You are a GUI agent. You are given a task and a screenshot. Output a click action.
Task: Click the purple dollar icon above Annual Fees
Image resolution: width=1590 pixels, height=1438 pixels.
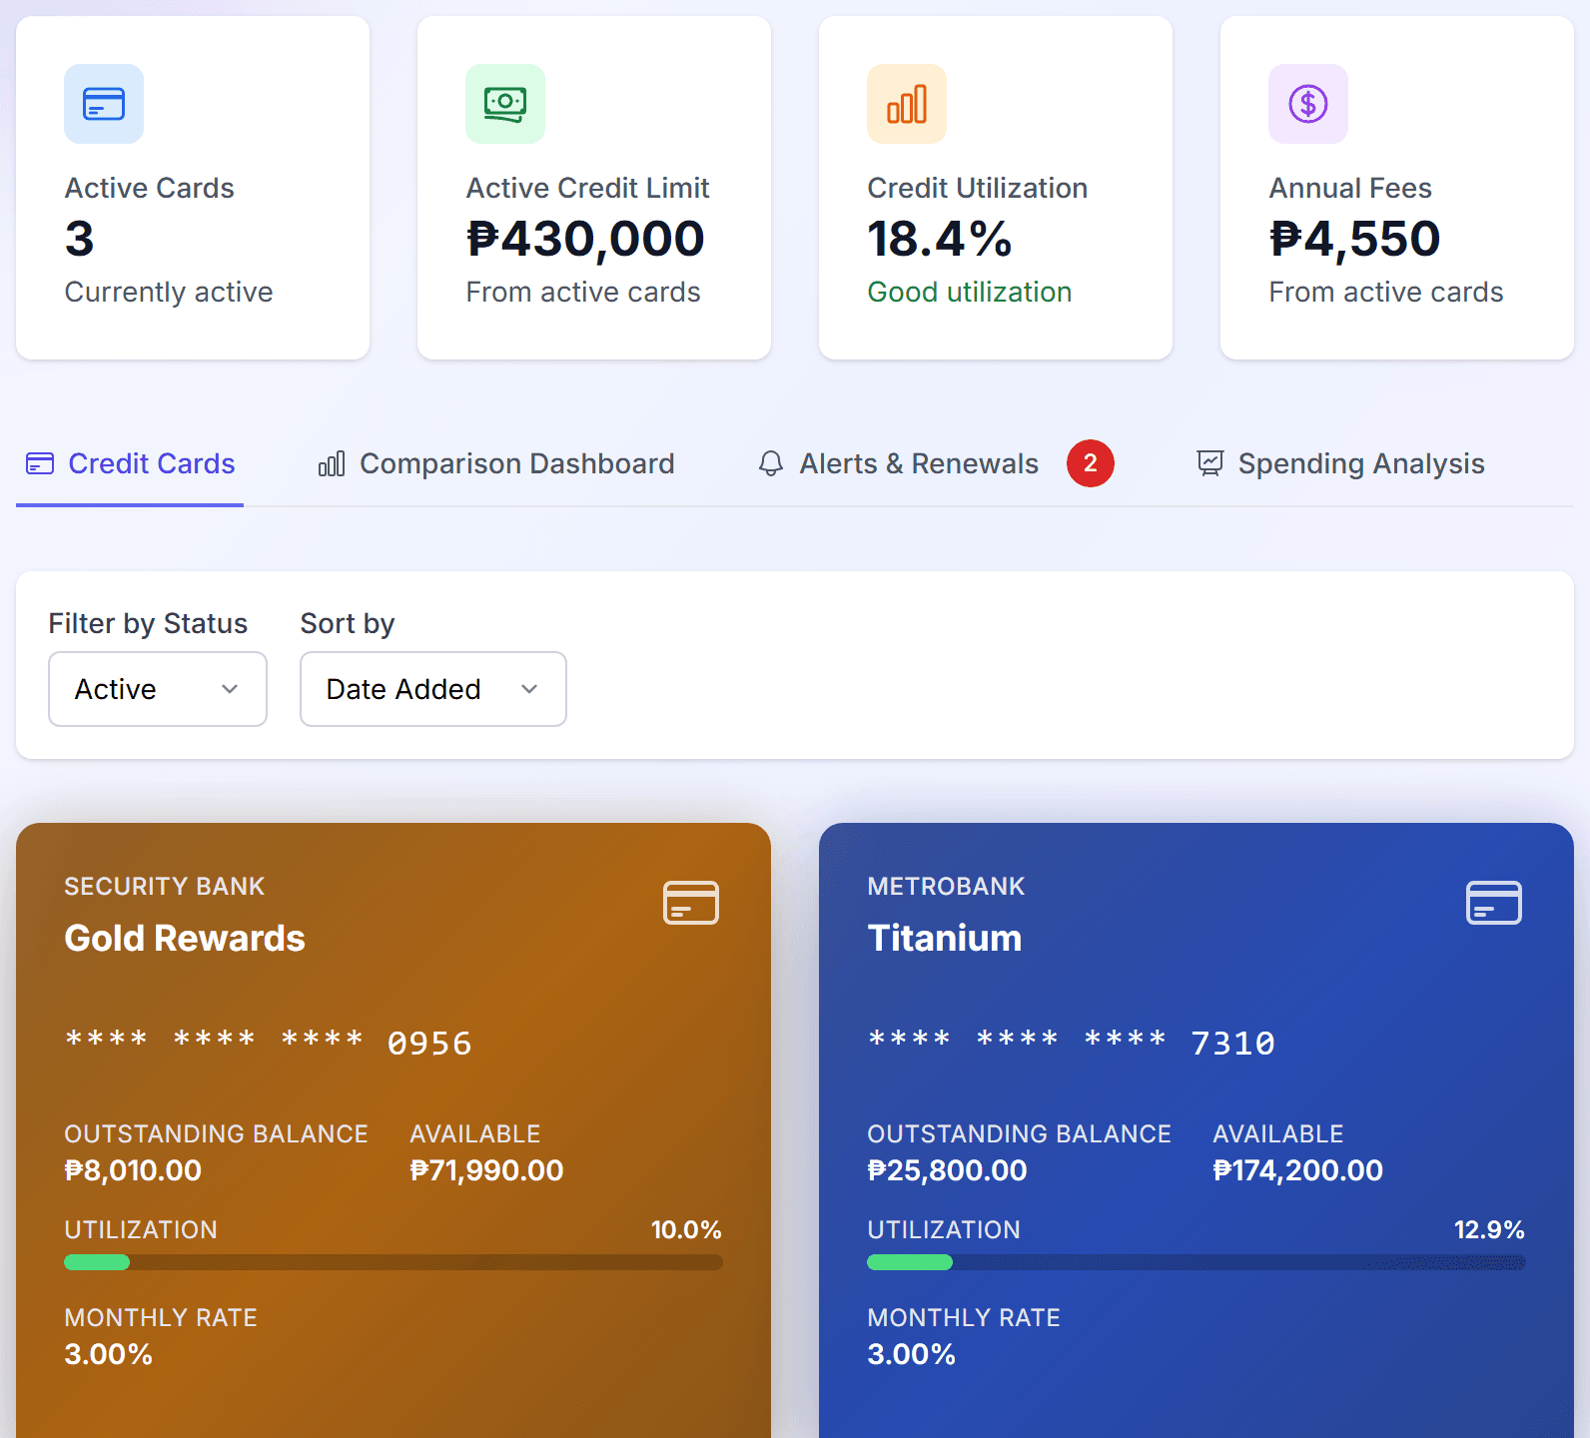click(1308, 104)
